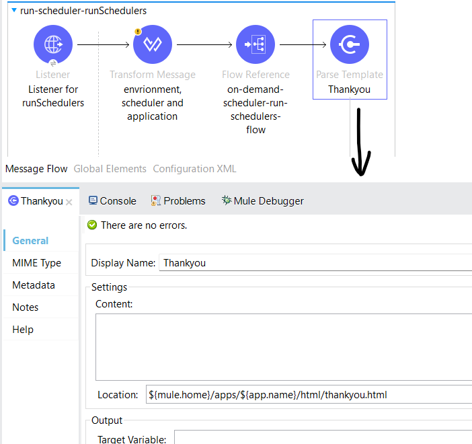This screenshot has width=472, height=444.
Task: Click the Location path input field
Action: (x=309, y=394)
